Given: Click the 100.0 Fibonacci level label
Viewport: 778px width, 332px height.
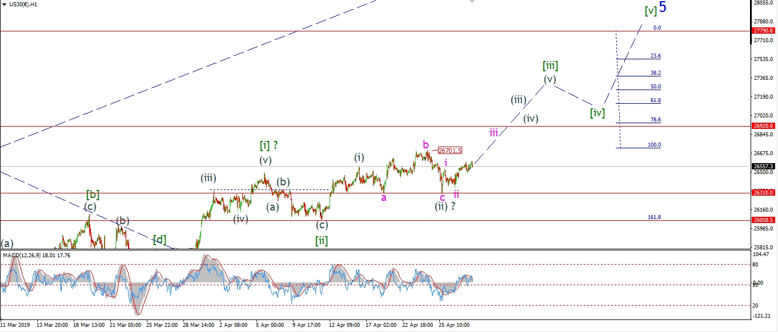Looking at the screenshot, I should tap(654, 145).
